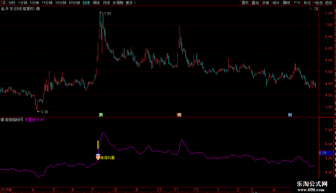This screenshot has height=193, width=336.
Task: Click the 支撑线 value label
Action: tap(34, 120)
